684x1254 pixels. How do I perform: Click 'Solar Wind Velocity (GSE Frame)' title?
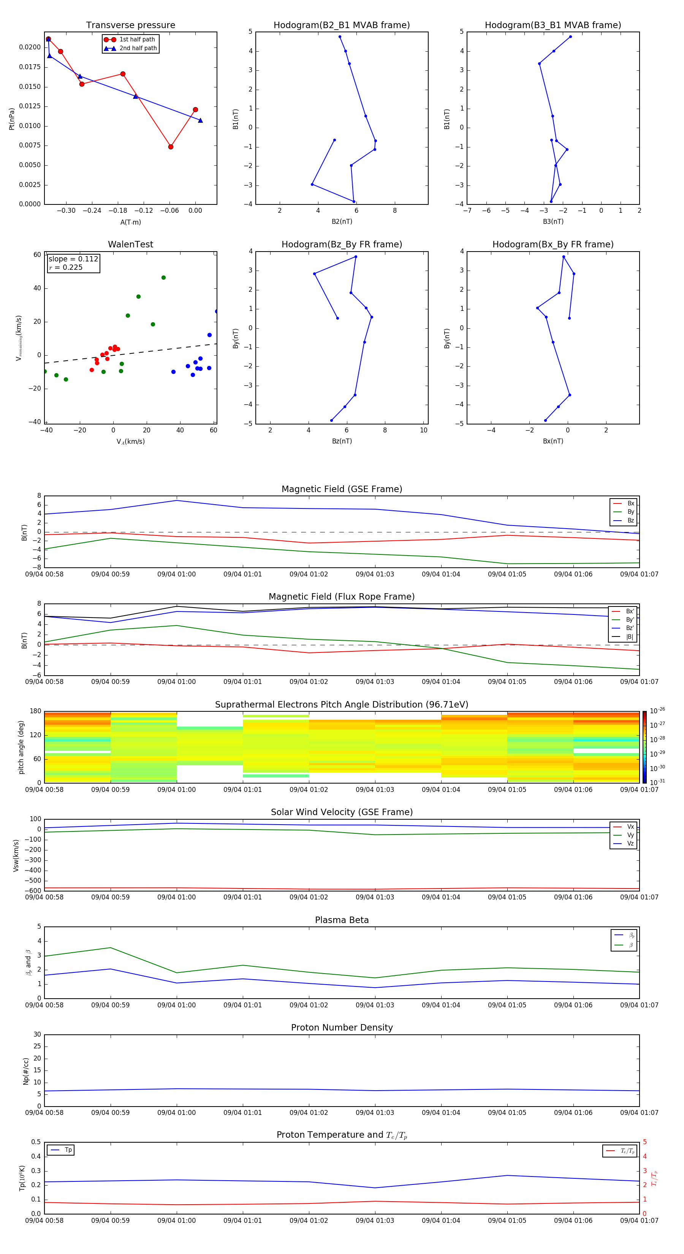tap(342, 812)
